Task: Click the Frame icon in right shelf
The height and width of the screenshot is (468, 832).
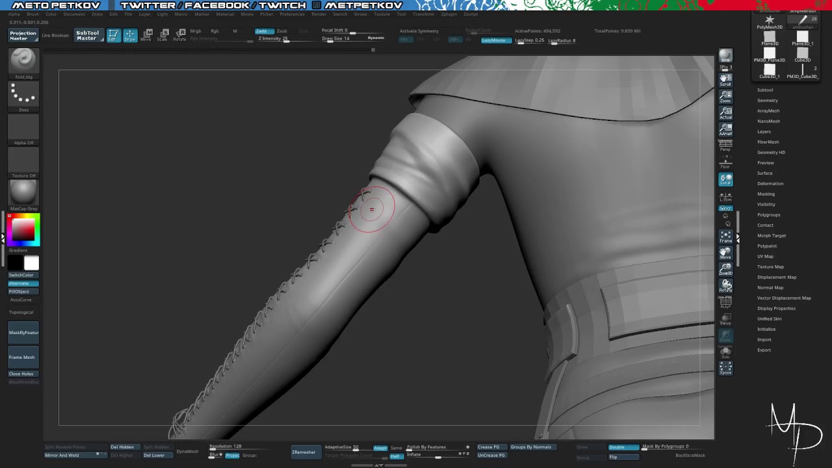Action: click(x=725, y=237)
